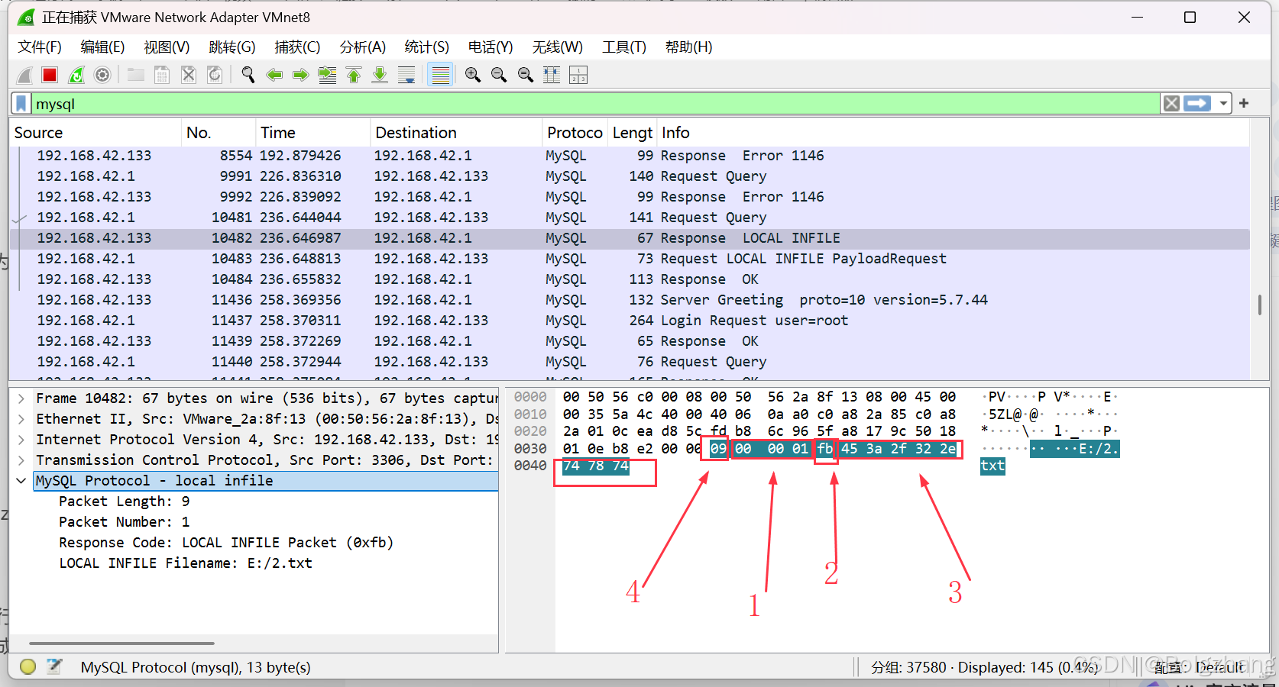Expand the Frame 10482 tree node
Image resolution: width=1279 pixels, height=687 pixels.
21,398
